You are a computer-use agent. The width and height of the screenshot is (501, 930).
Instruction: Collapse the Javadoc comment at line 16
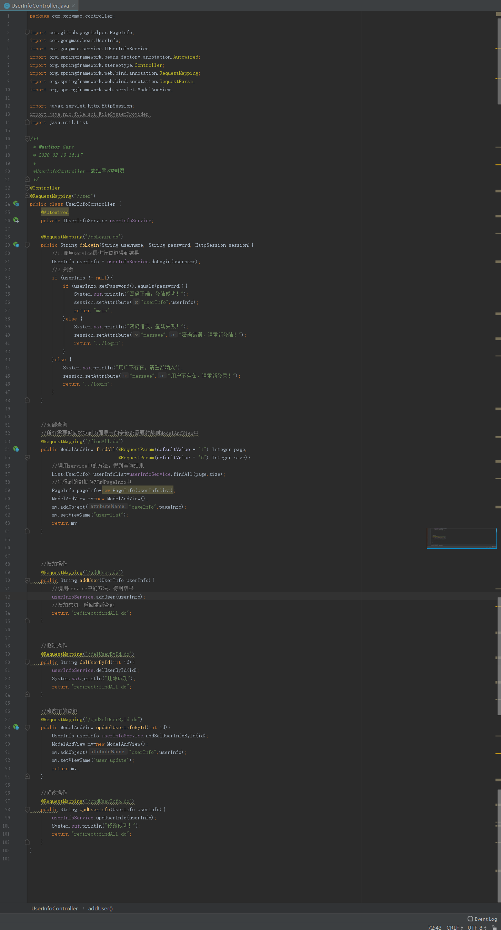[27, 139]
